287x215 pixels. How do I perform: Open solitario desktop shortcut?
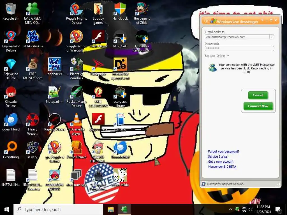pos(120,122)
